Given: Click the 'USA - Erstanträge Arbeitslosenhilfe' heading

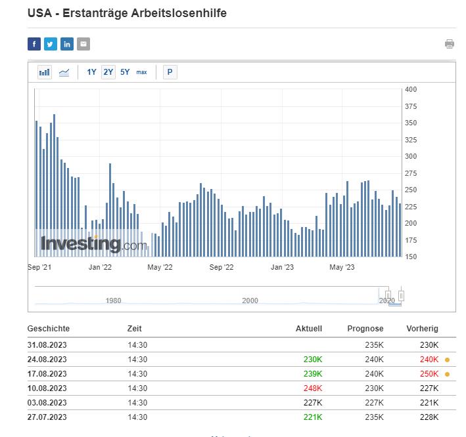Looking at the screenshot, I should point(127,13).
